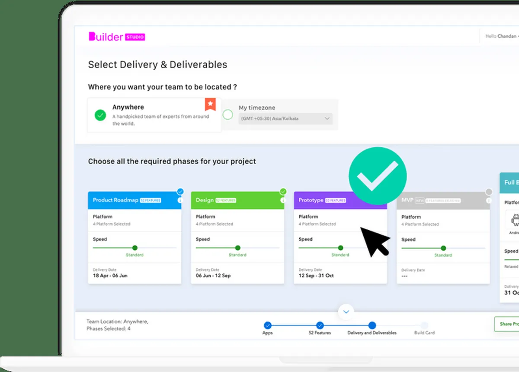Open the Asia/Kolkata timezone dropdown
519x372 pixels.
[285, 118]
